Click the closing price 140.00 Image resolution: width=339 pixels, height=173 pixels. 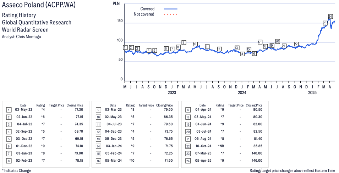coord(257,153)
